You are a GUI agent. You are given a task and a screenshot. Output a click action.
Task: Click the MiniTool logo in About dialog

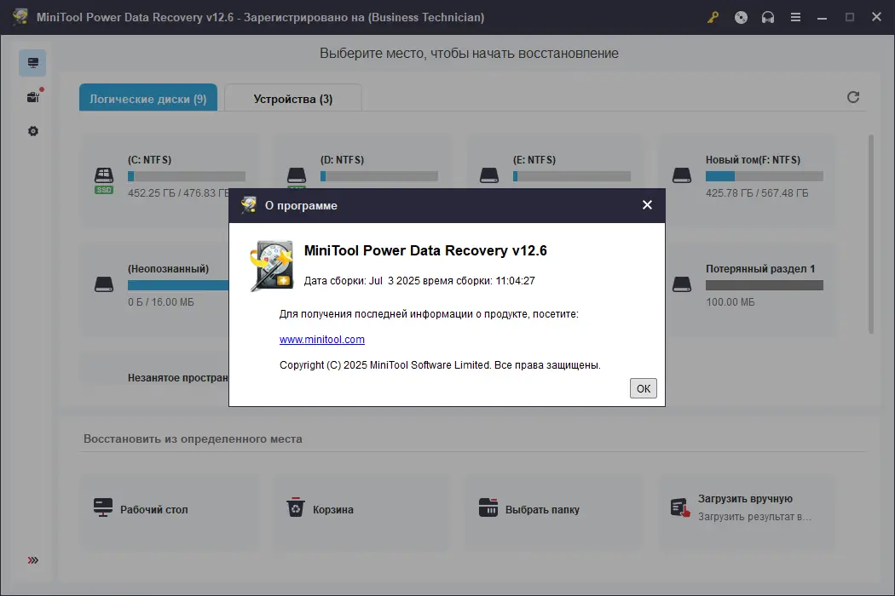click(x=272, y=266)
